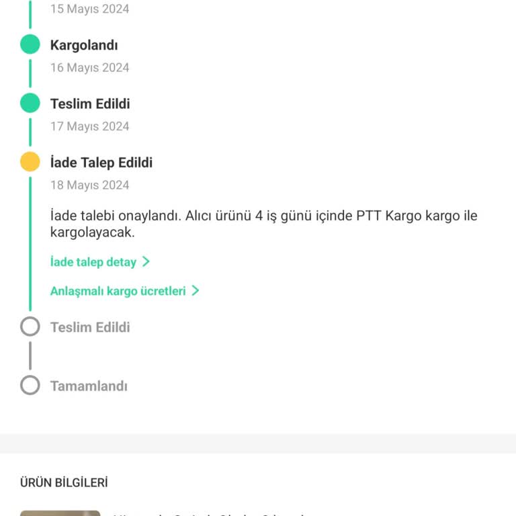Screen dimensions: 516x516
Task: Click the empty Tamamlandı step circle
Action: pyautogui.click(x=30, y=386)
